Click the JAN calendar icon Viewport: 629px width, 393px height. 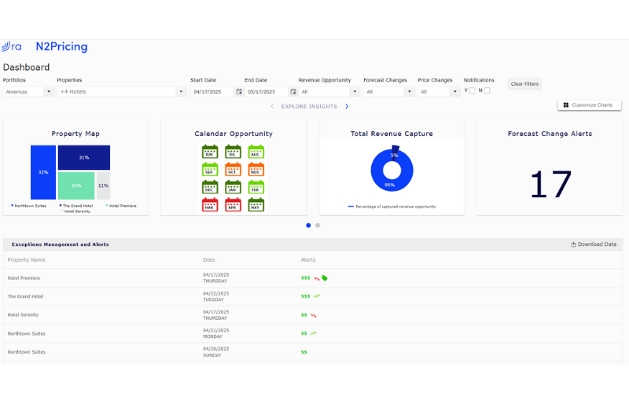(233, 187)
